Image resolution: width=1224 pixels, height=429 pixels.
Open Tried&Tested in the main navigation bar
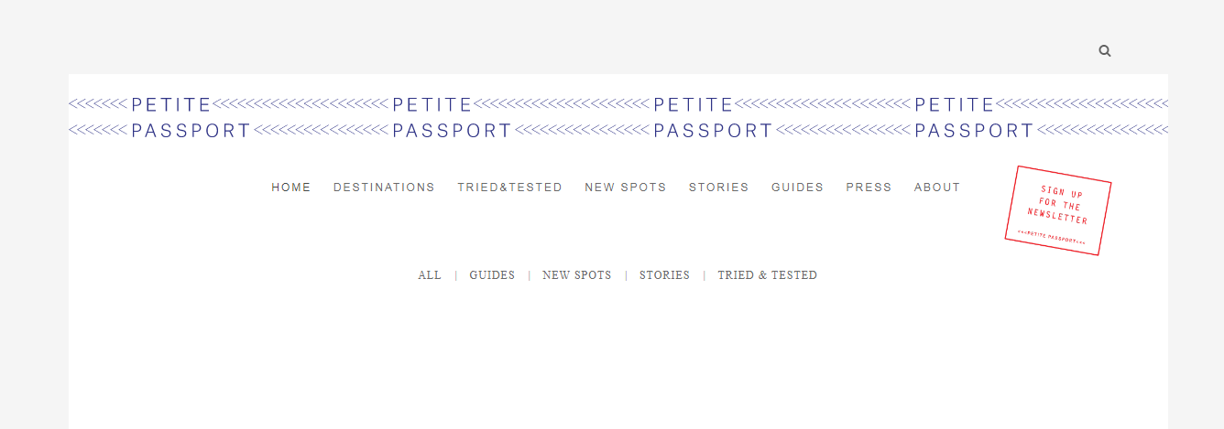[x=510, y=188]
